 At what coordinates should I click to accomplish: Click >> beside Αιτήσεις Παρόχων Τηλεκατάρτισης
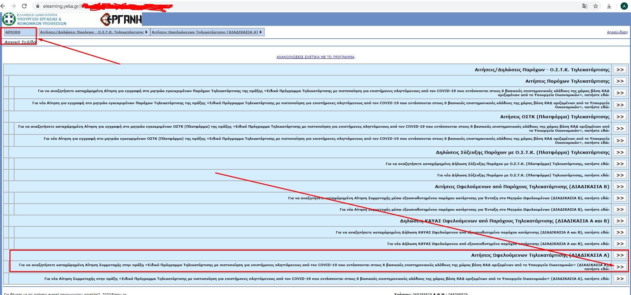[x=620, y=81]
